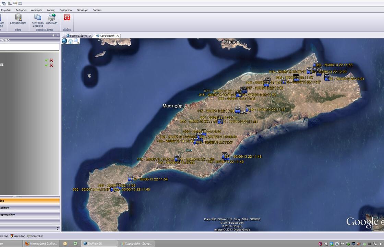
Task: Click the SkyView GE taskbar button
Action: pos(99,244)
